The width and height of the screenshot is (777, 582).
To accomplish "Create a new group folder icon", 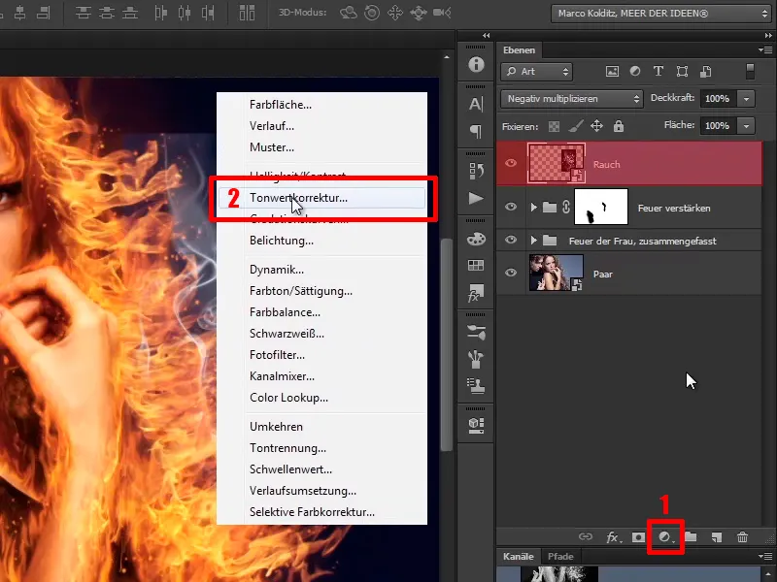I will point(691,537).
